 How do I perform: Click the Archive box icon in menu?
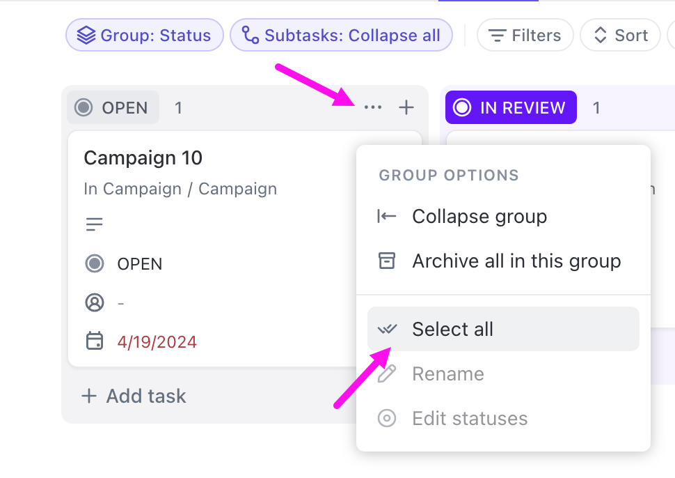[x=386, y=261]
